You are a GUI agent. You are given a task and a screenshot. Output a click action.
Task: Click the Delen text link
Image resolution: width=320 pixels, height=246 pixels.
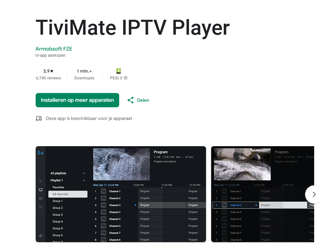143,100
